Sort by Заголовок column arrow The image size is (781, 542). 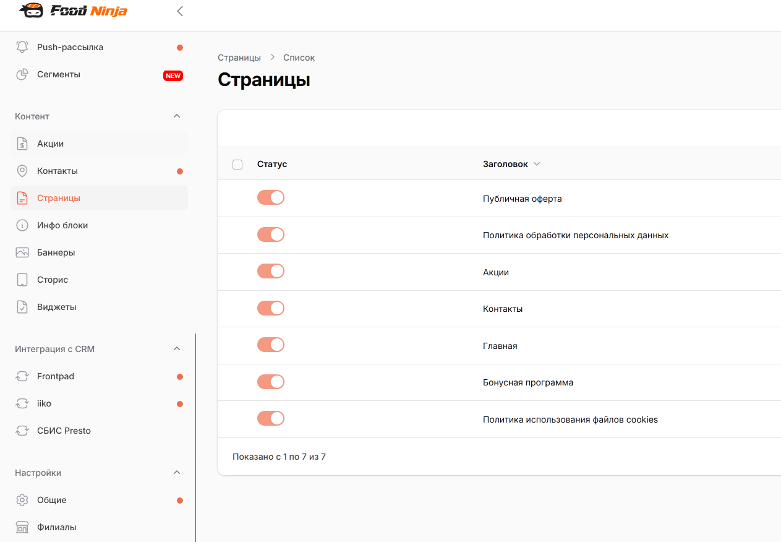click(537, 164)
